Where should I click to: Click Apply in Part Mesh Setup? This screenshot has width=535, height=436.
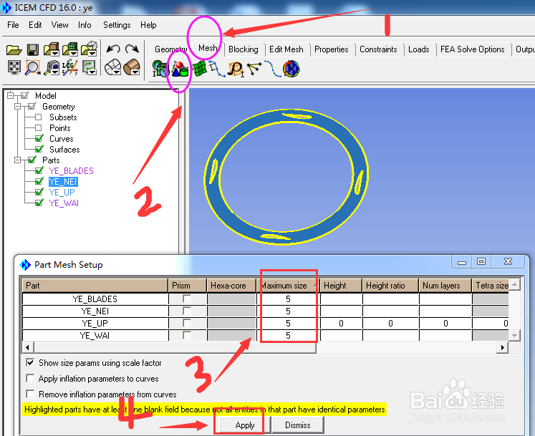click(x=245, y=425)
